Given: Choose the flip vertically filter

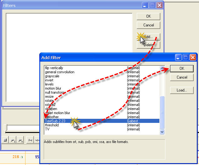Looking at the screenshot, I should click(x=54, y=68).
